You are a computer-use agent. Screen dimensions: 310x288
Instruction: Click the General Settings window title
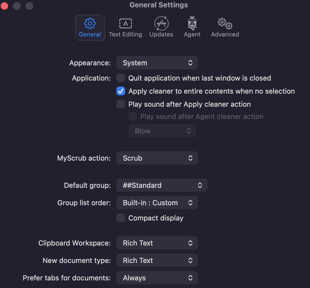point(159,5)
